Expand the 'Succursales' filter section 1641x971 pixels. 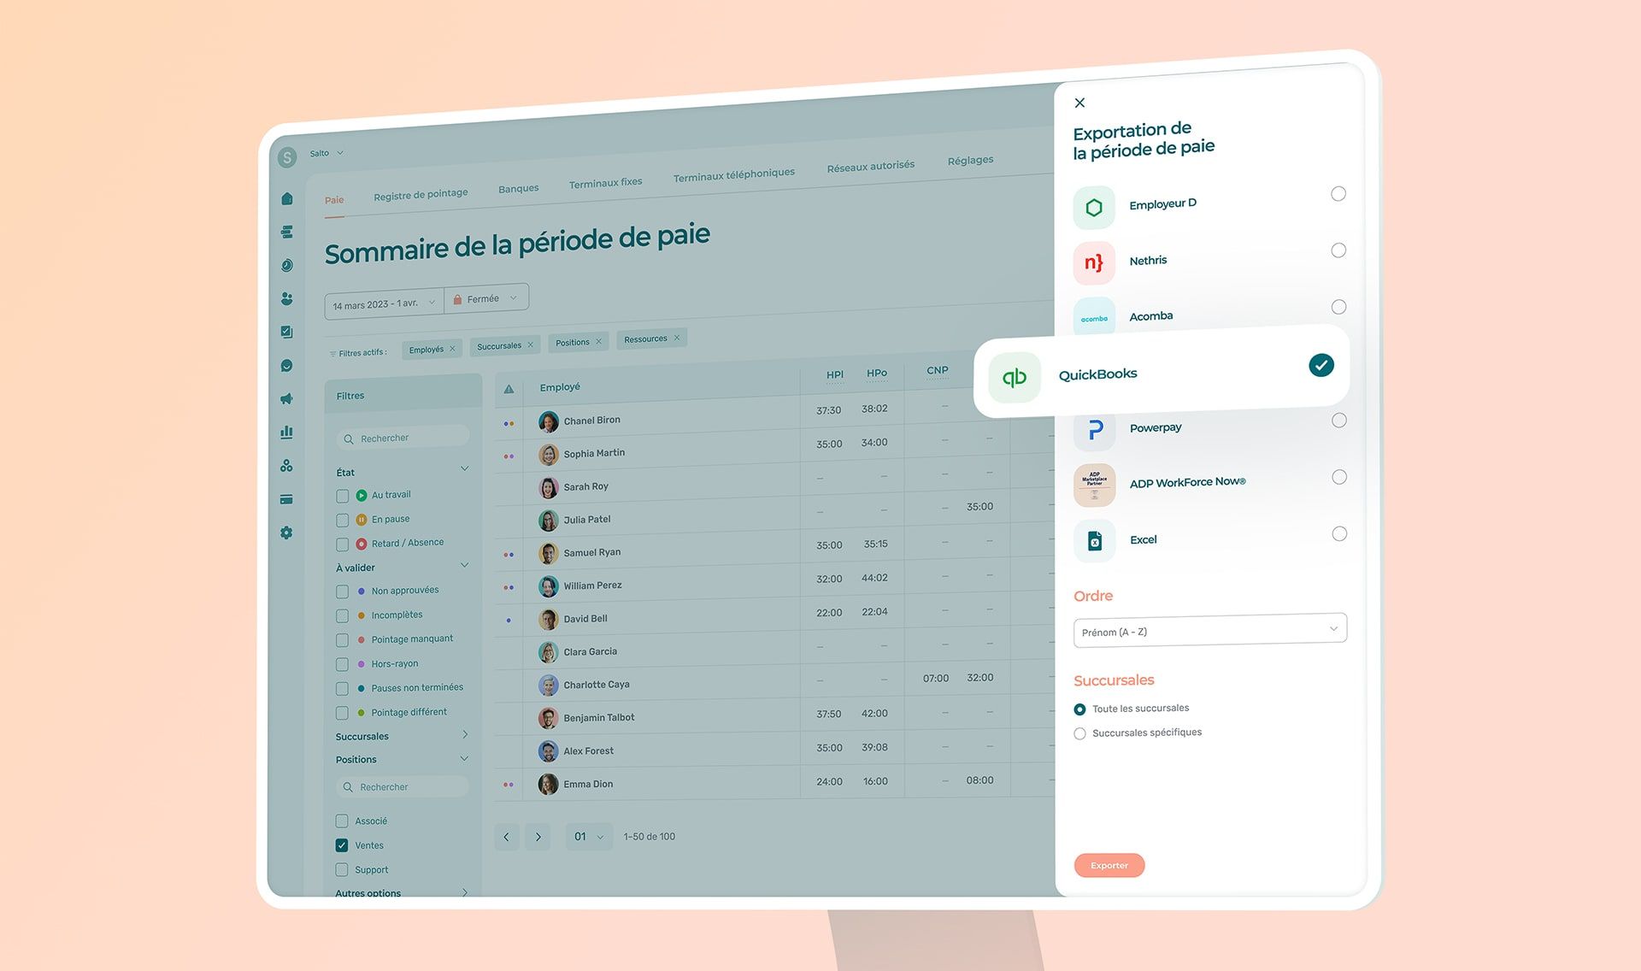pyautogui.click(x=398, y=735)
